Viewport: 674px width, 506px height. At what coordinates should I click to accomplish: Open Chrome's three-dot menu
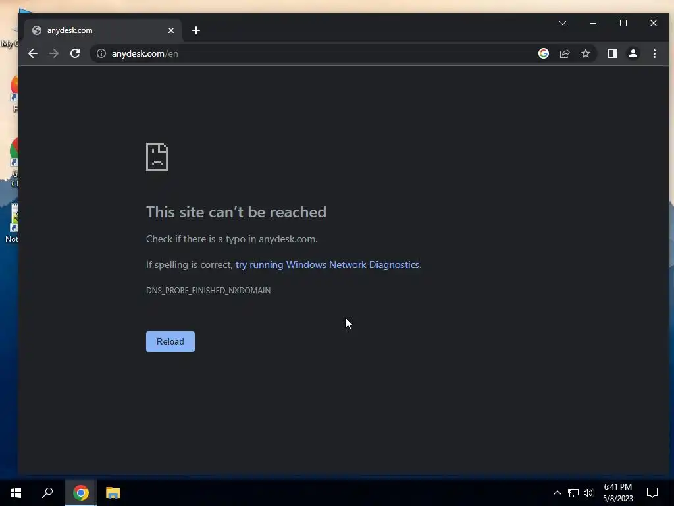[654, 53]
